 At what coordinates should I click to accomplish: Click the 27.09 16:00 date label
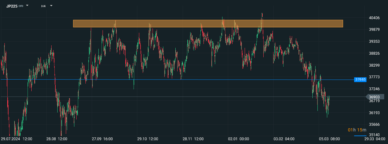tap(102, 139)
